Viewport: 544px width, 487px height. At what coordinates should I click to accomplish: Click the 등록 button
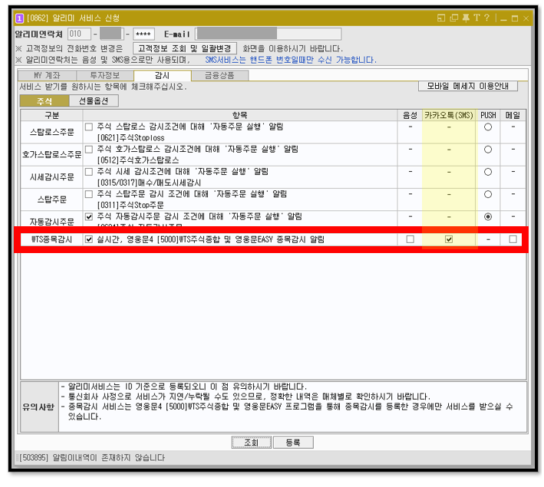(x=293, y=443)
